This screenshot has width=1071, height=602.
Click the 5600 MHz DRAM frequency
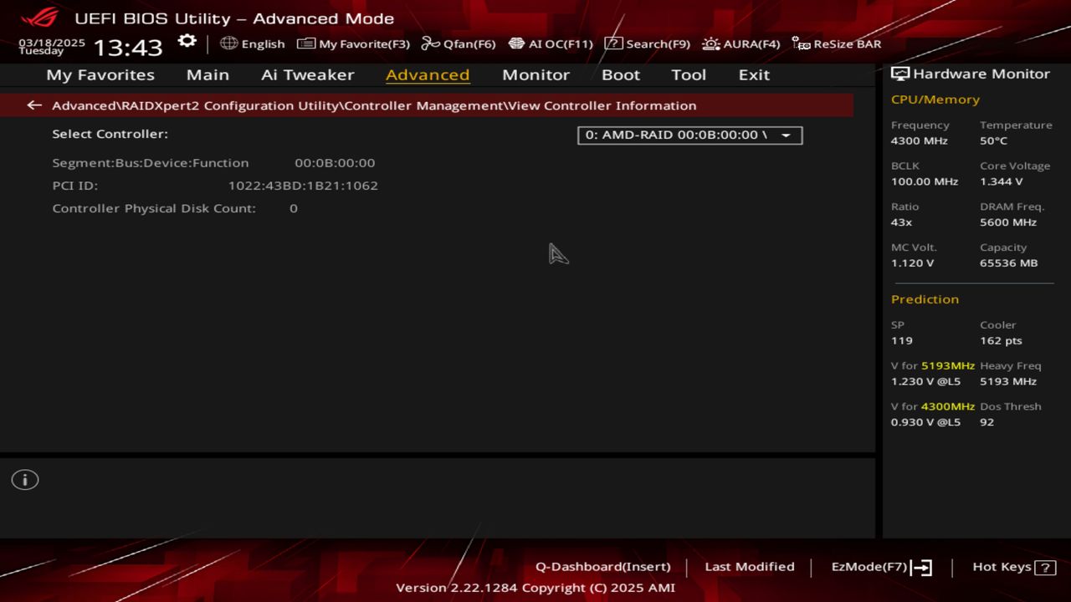1008,222
